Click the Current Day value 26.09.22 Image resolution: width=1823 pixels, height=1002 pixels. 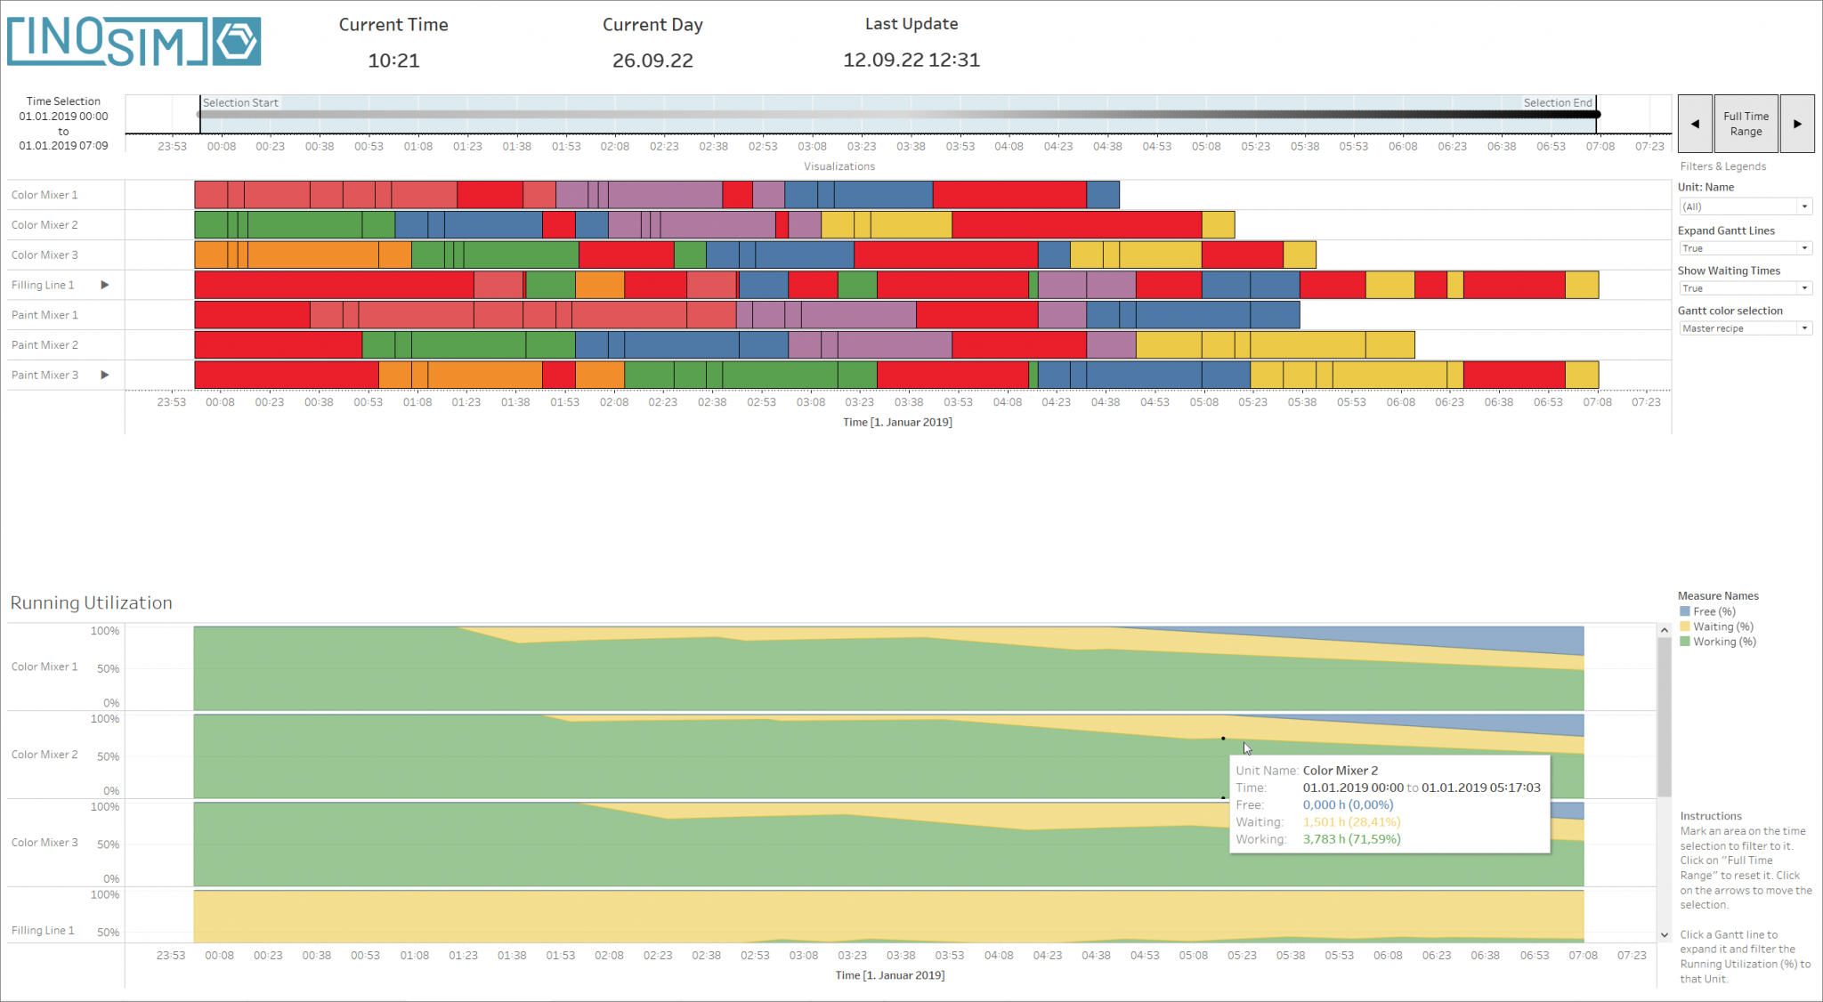click(652, 61)
